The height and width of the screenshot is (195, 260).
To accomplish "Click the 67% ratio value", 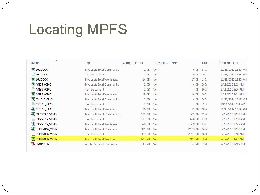I will pyautogui.click(x=204, y=70).
